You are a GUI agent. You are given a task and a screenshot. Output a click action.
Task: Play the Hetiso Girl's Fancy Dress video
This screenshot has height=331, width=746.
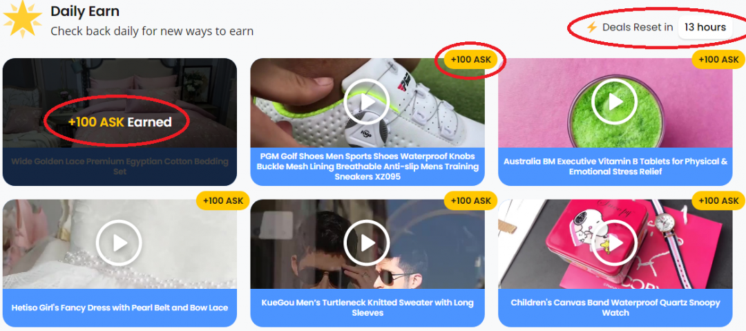(x=119, y=243)
